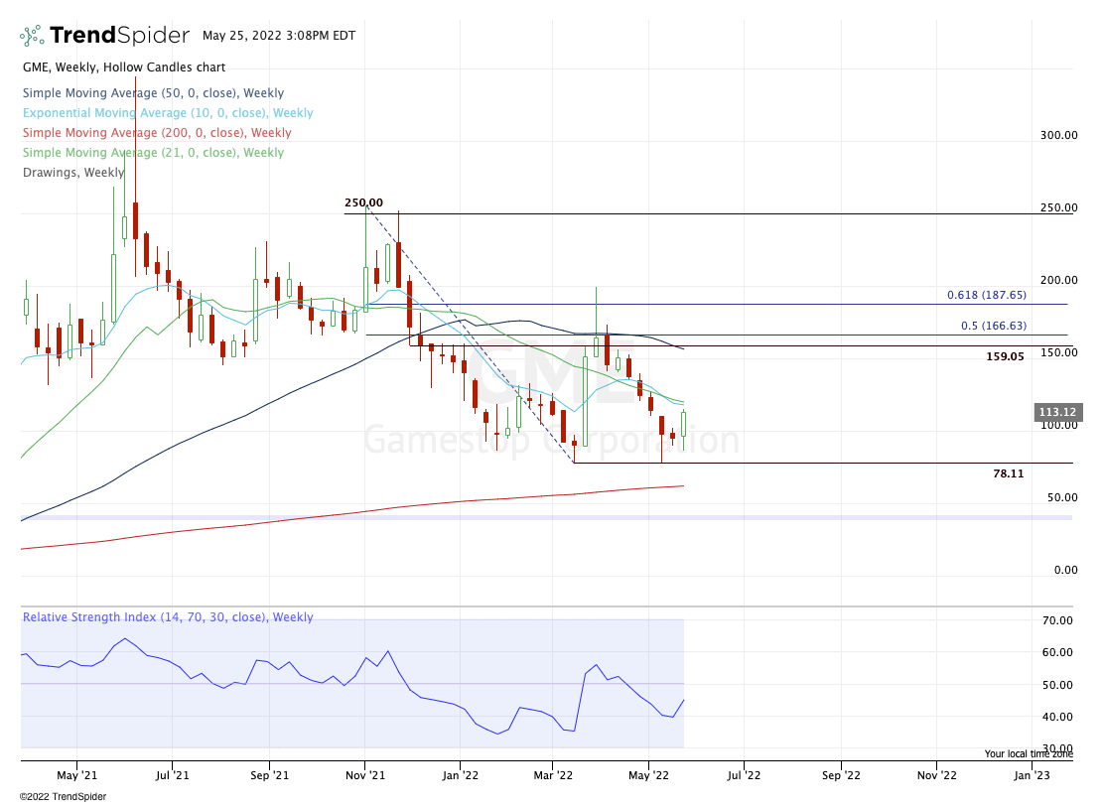Image resolution: width=1103 pixels, height=806 pixels.
Task: Click the Nov '21 date axis label
Action: pyautogui.click(x=365, y=775)
